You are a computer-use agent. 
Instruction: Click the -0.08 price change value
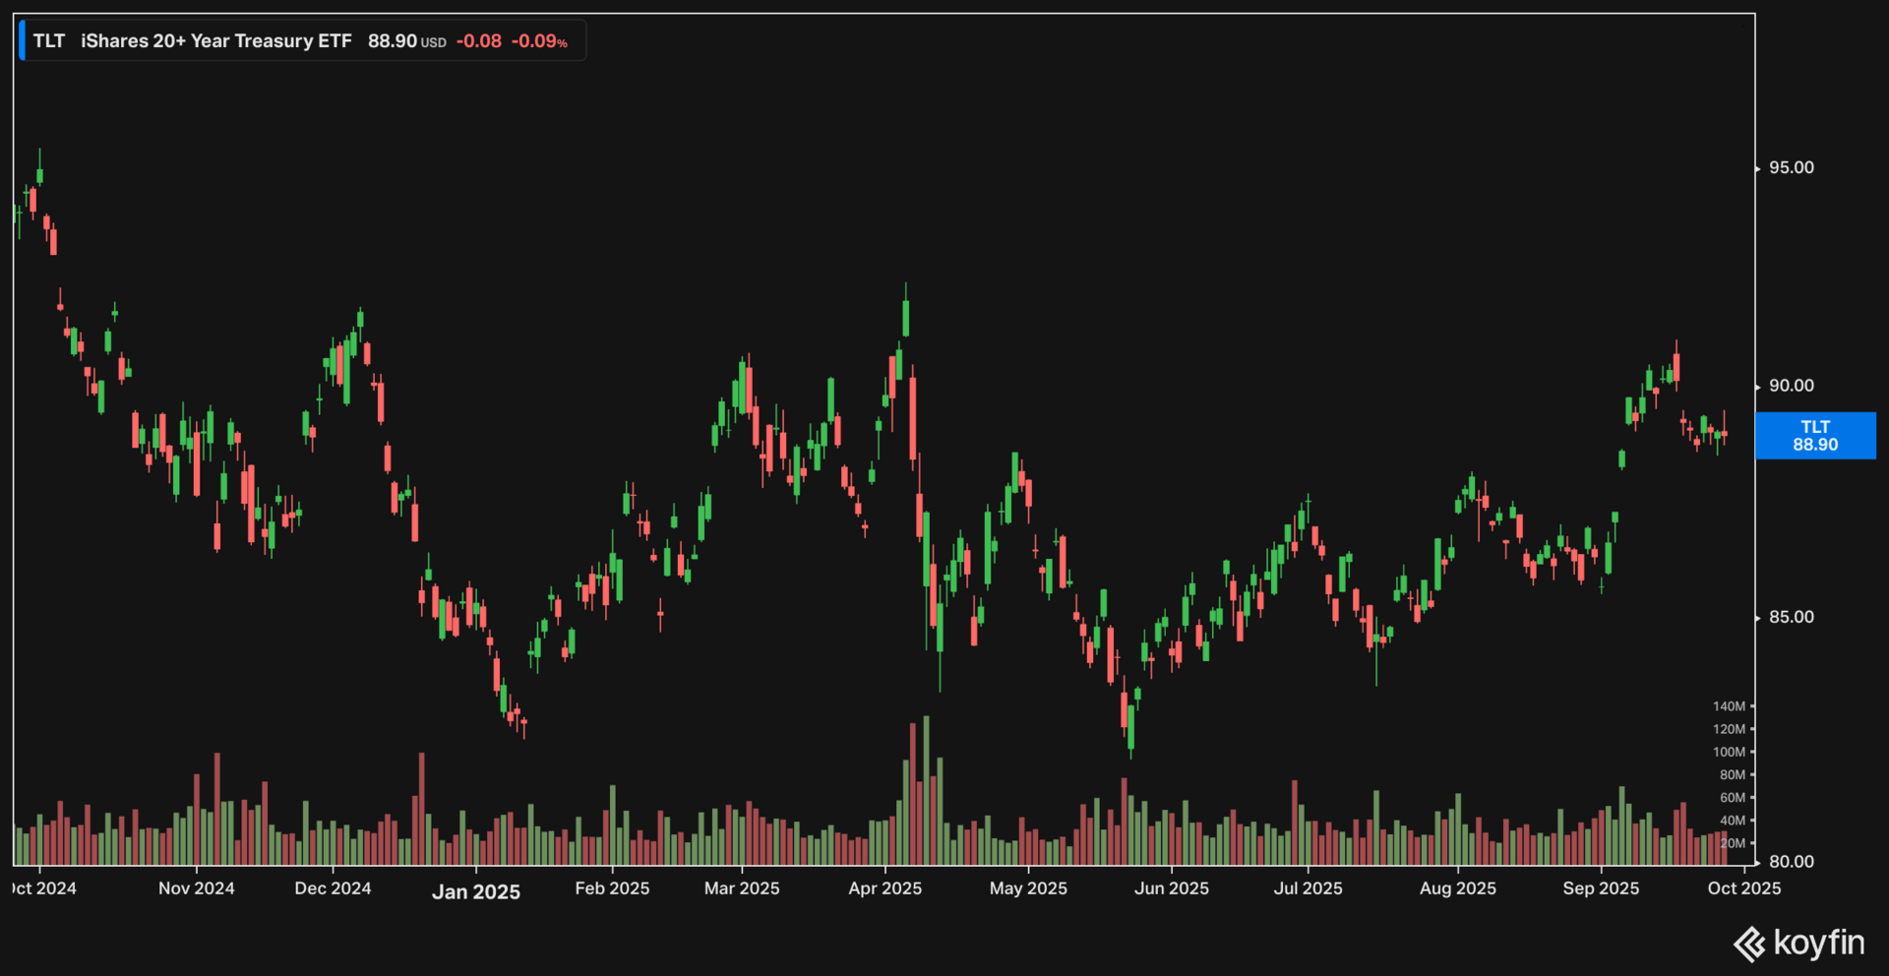pyautogui.click(x=479, y=41)
